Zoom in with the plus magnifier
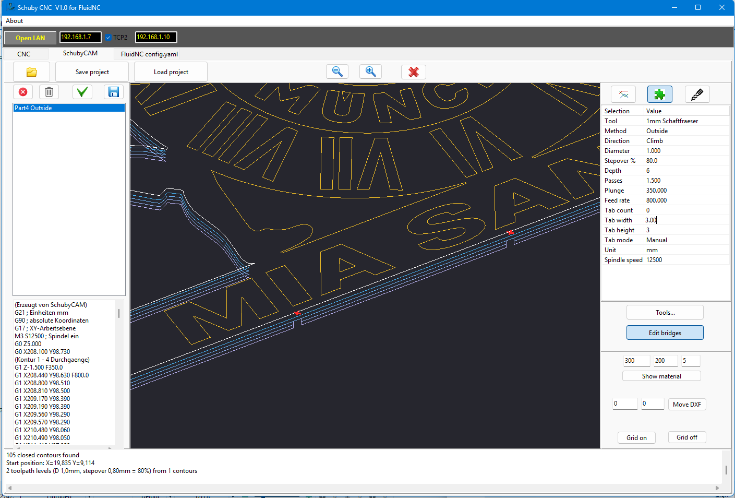This screenshot has height=498, width=735. 370,72
